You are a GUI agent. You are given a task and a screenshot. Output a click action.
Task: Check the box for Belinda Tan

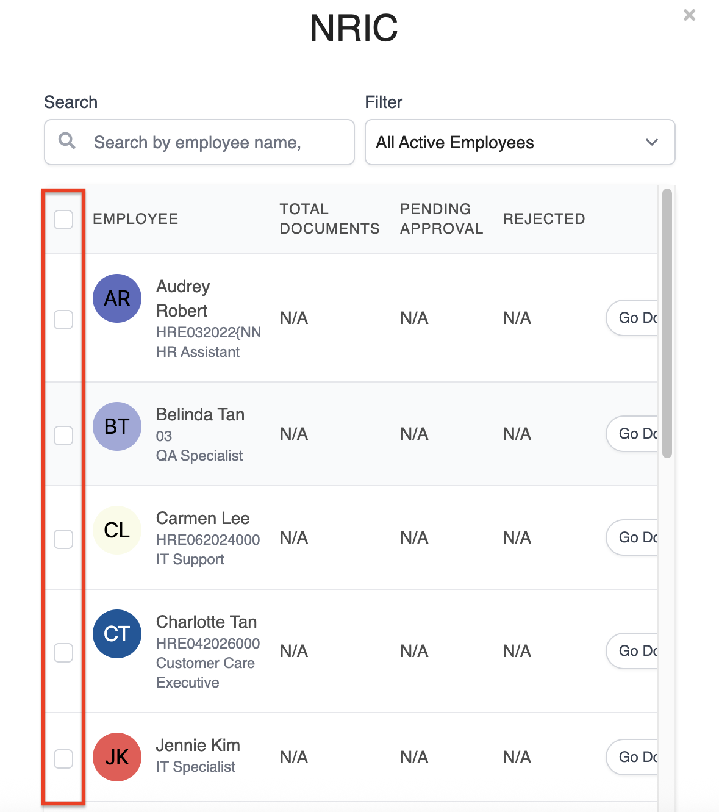pyautogui.click(x=63, y=436)
